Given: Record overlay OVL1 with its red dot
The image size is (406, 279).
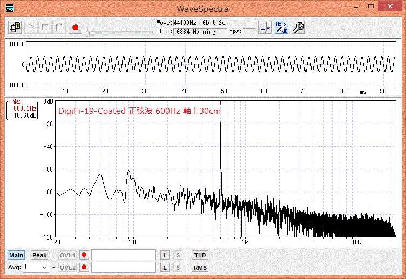Looking at the screenshot, I should (x=84, y=255).
